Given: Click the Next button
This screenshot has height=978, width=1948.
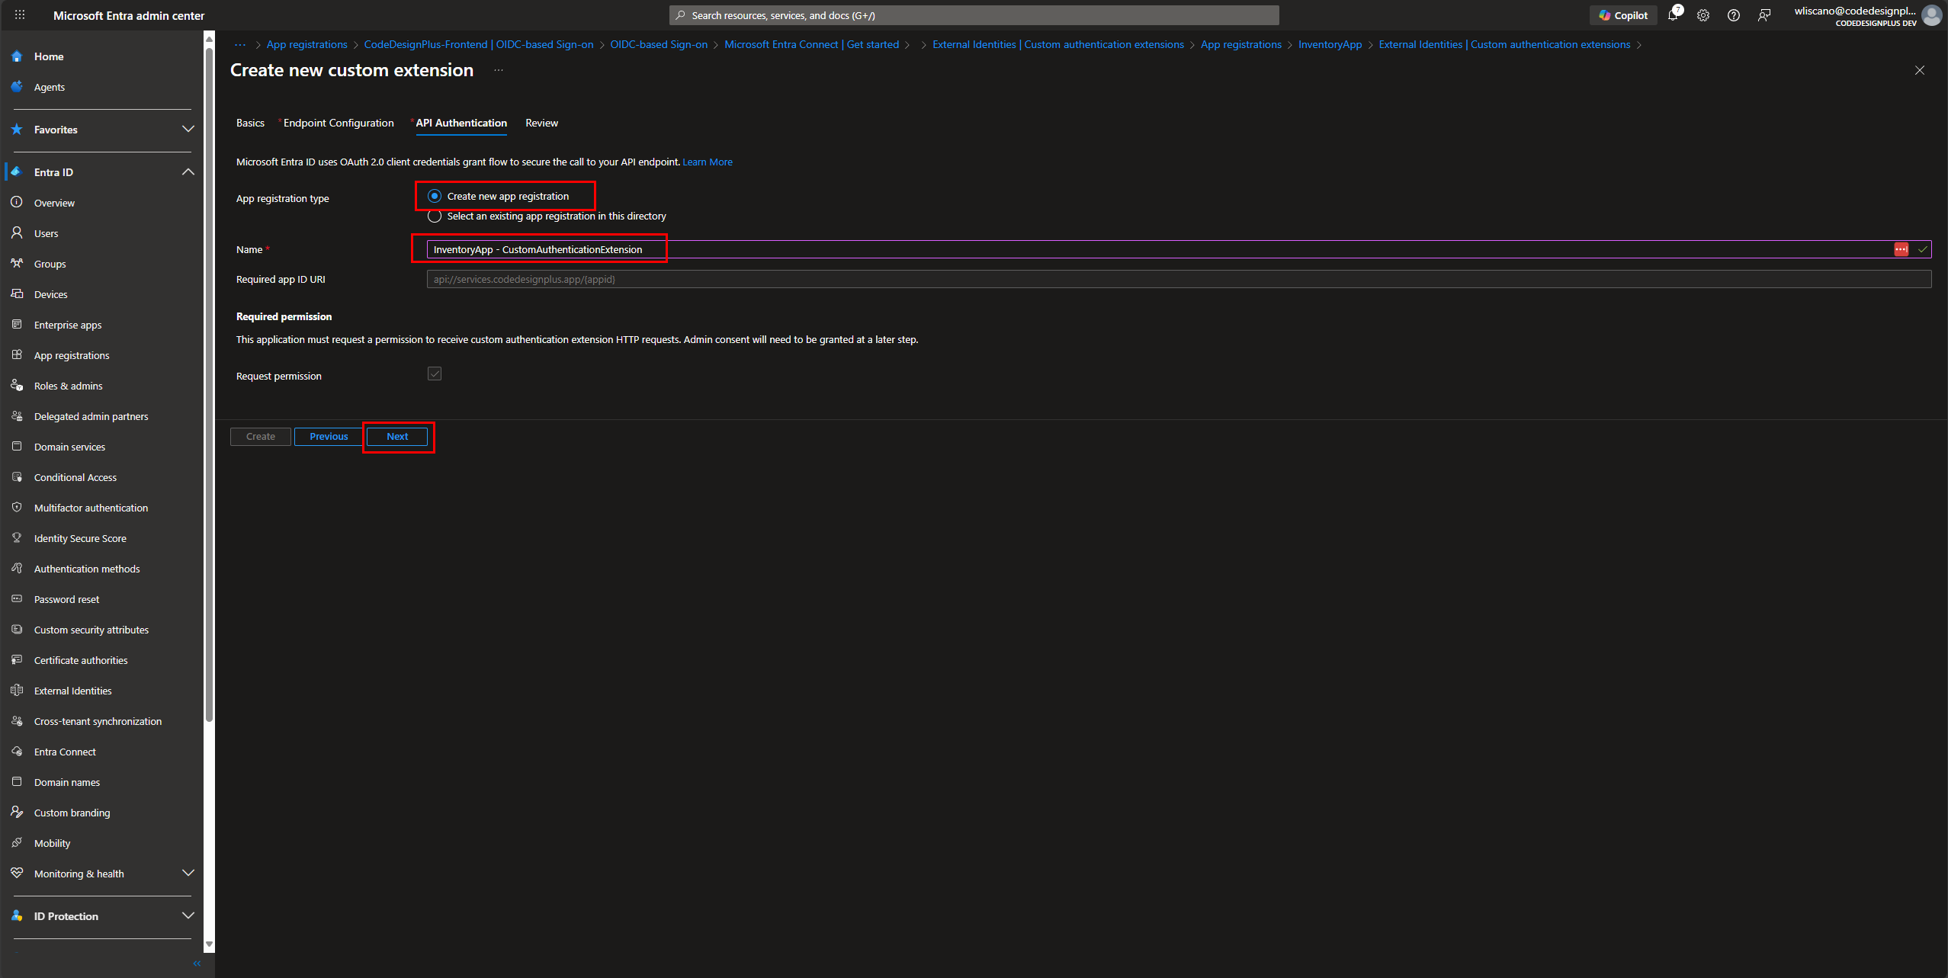Looking at the screenshot, I should point(397,437).
